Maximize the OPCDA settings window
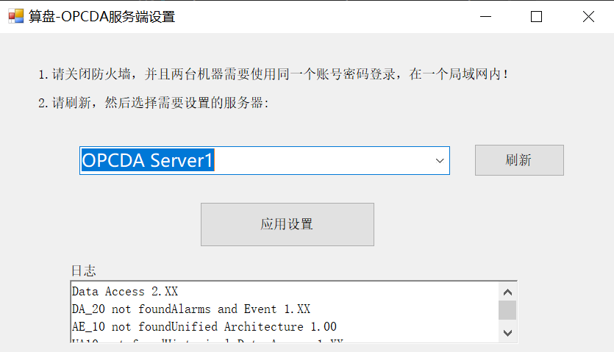The width and height of the screenshot is (614, 352). [536, 16]
